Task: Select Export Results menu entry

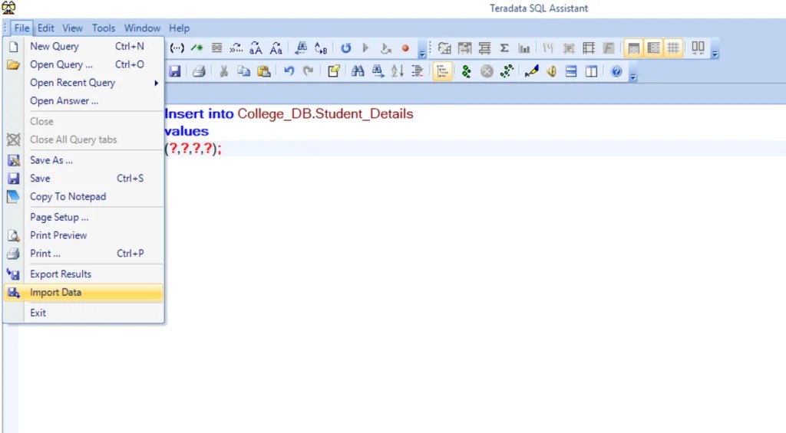Action: coord(84,274)
